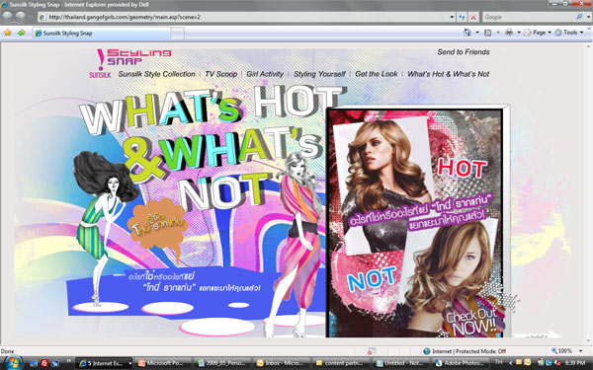Switch to the 2009_05_Perso taskbar button

pyautogui.click(x=223, y=363)
